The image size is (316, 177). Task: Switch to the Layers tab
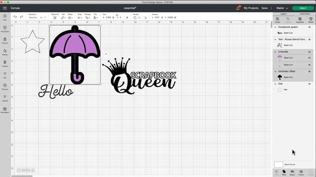click(x=283, y=14)
